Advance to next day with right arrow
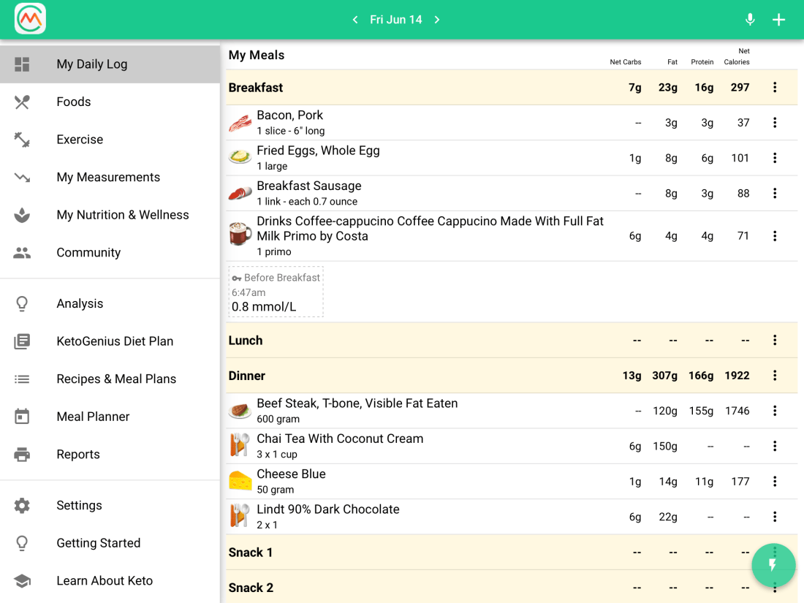 (x=437, y=20)
